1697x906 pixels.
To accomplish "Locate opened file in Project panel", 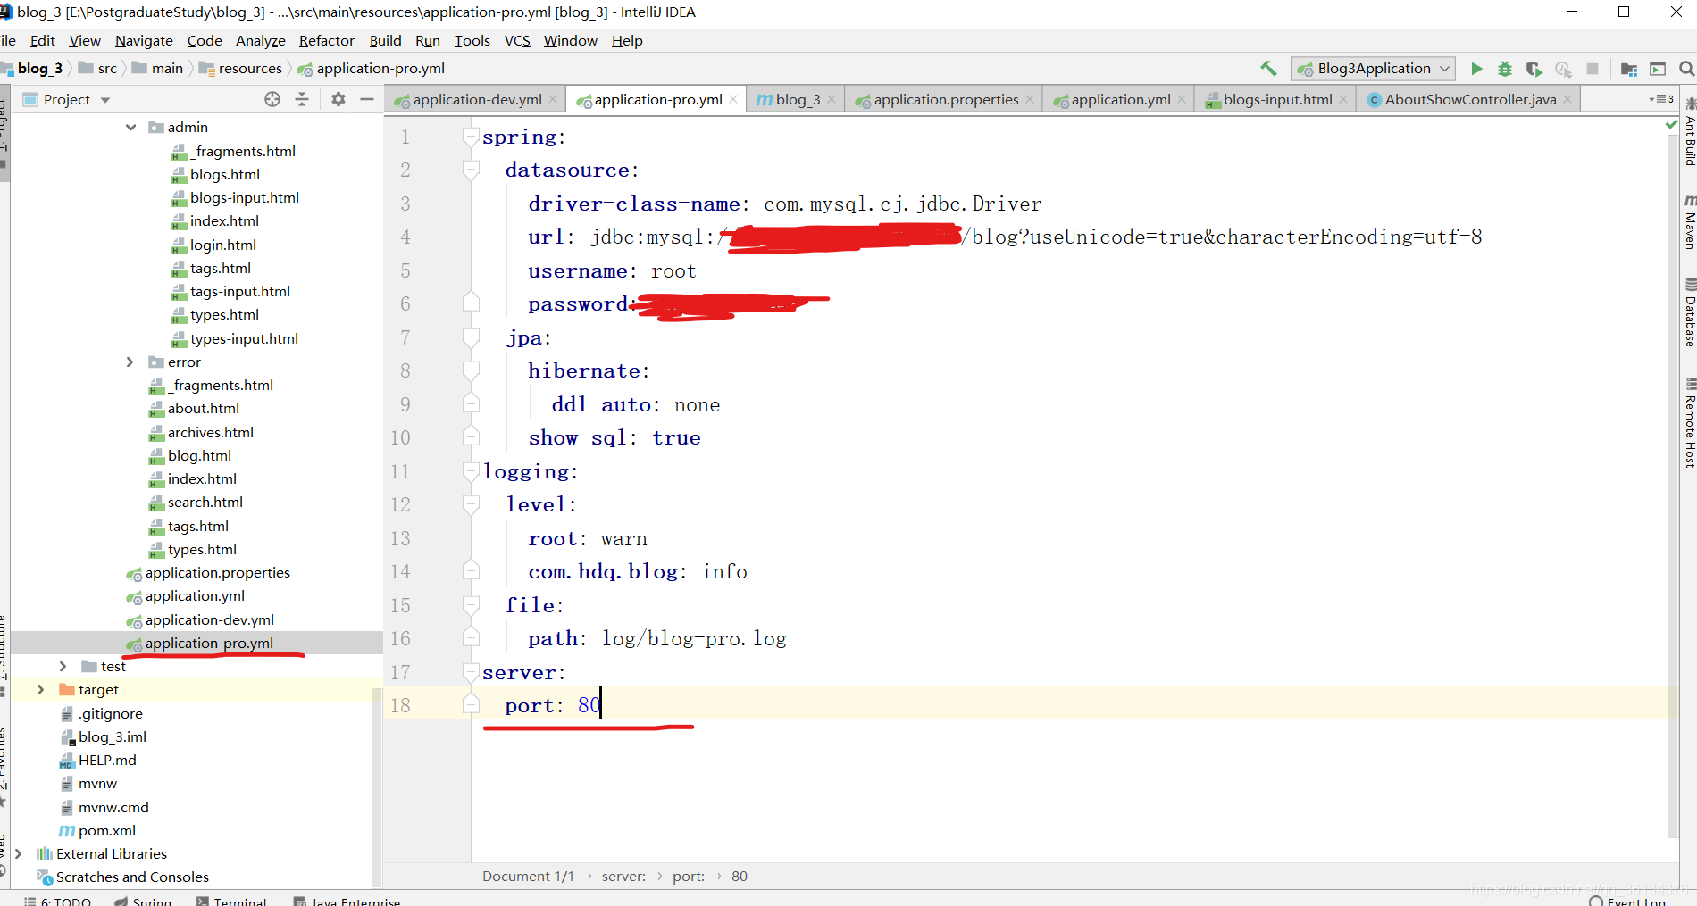I will pyautogui.click(x=272, y=99).
